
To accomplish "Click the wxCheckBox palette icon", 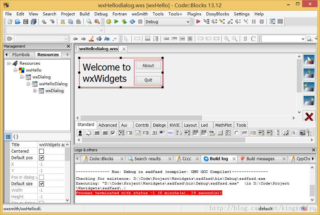I will click(113, 133).
